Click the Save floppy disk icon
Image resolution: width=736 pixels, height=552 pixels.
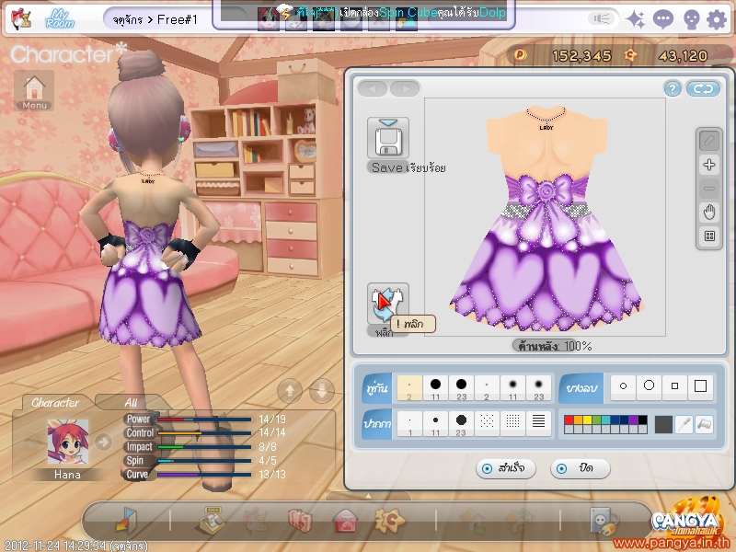387,138
